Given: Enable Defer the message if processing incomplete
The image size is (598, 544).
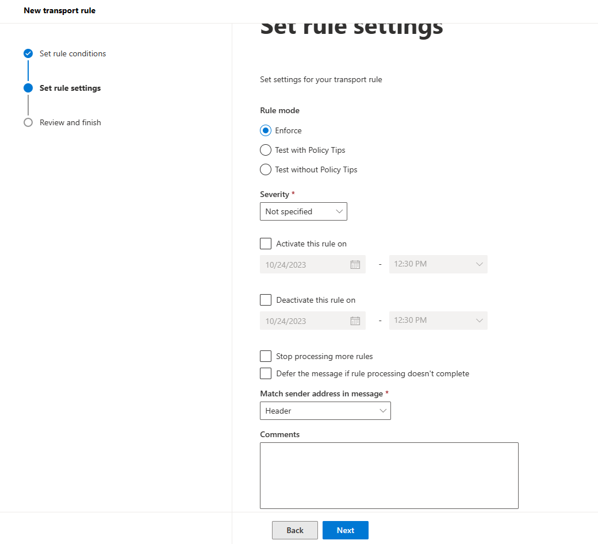Looking at the screenshot, I should [266, 373].
